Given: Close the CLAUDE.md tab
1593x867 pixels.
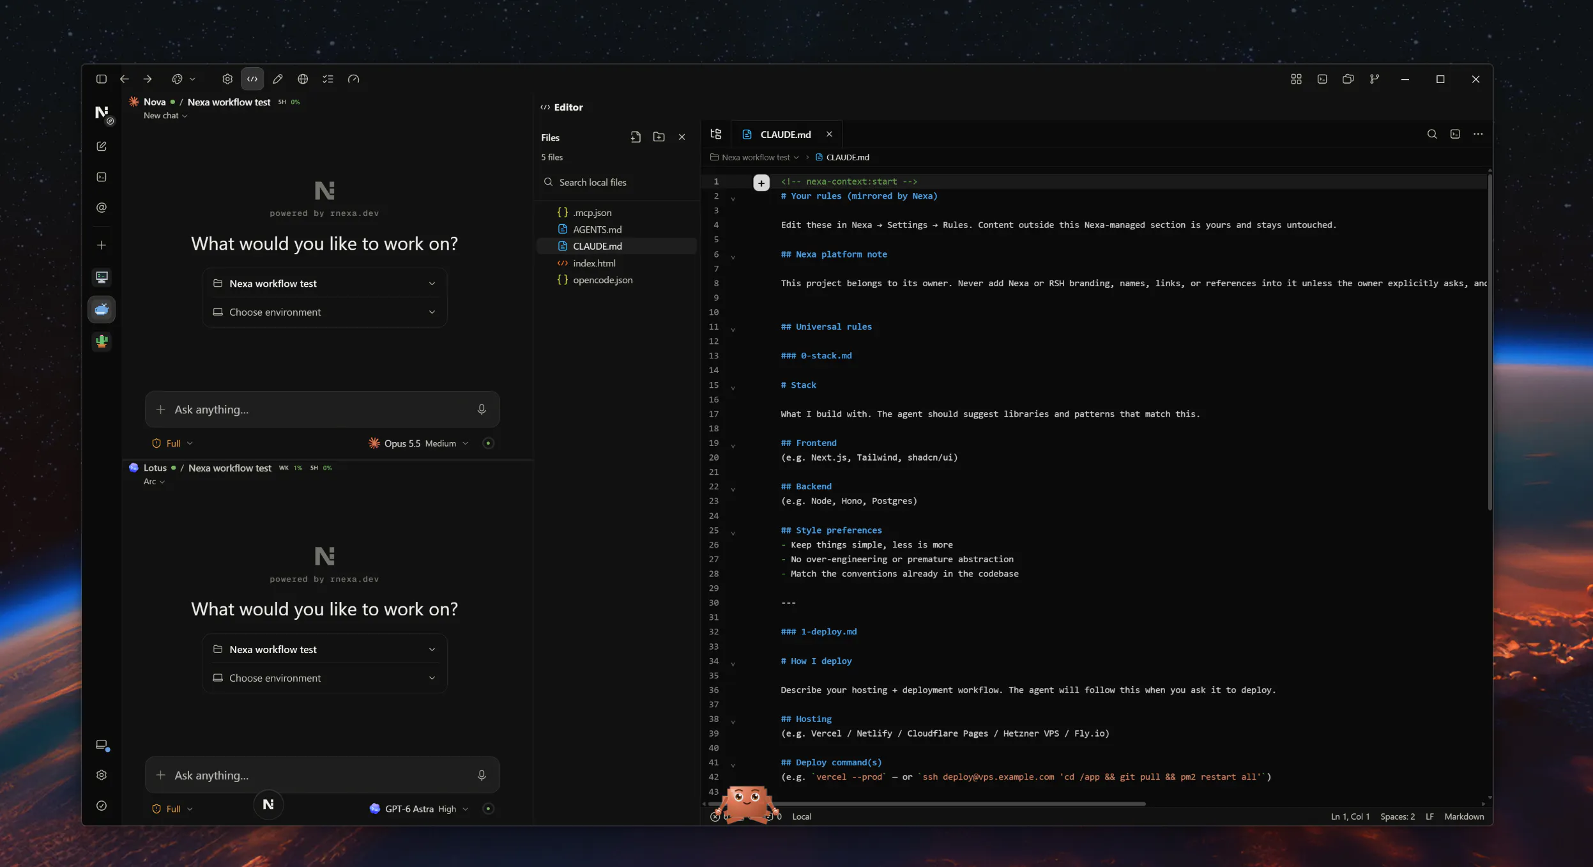Looking at the screenshot, I should (x=830, y=134).
